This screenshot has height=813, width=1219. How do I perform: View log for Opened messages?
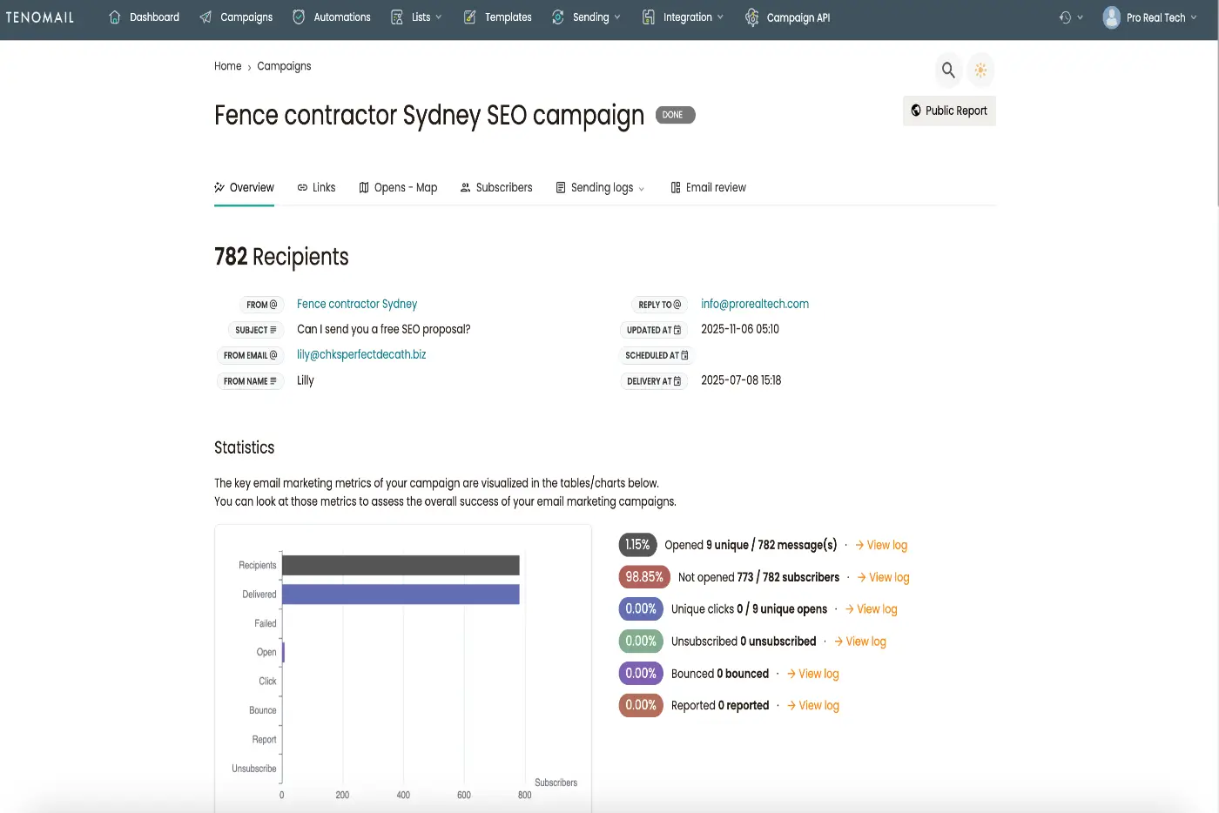point(881,546)
